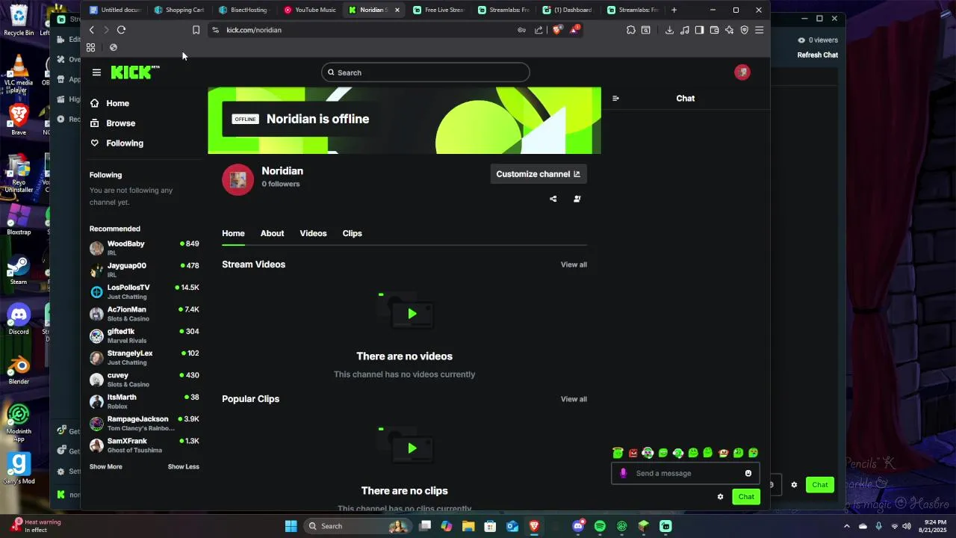Share page using address bar share icon
Screen dimensions: 956x538
[x=538, y=30]
